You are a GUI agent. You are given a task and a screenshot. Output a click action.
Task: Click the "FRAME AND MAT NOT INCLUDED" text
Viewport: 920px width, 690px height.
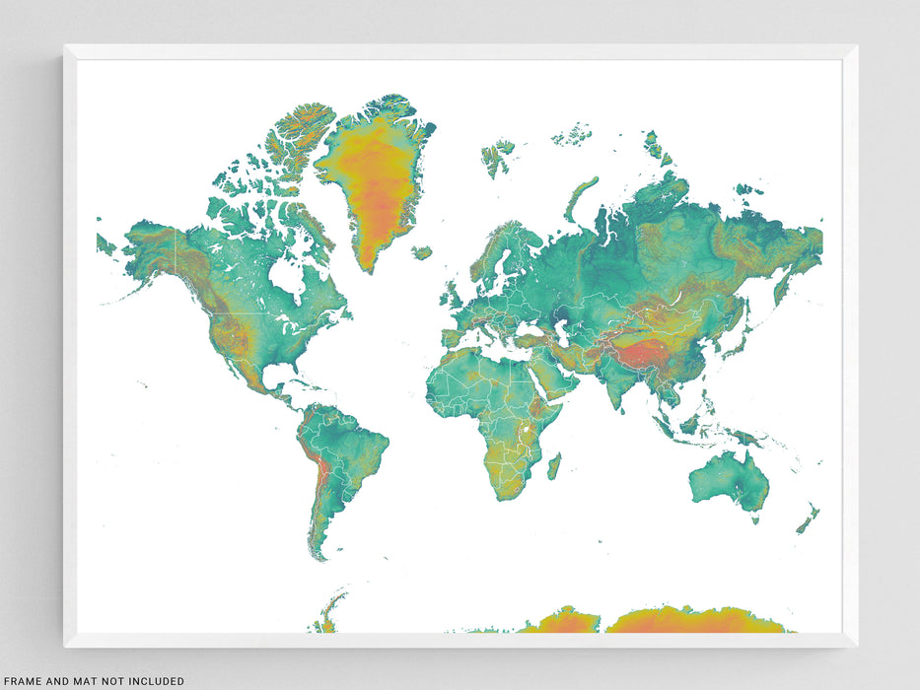[94, 681]
